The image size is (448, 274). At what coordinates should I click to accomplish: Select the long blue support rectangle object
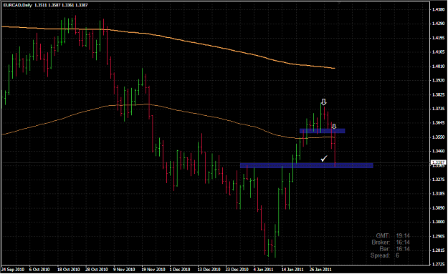(307, 165)
